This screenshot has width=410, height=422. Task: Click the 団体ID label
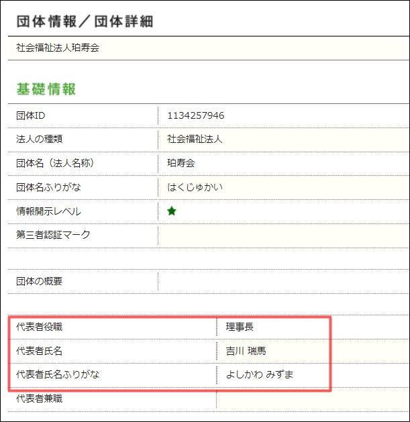click(x=30, y=115)
